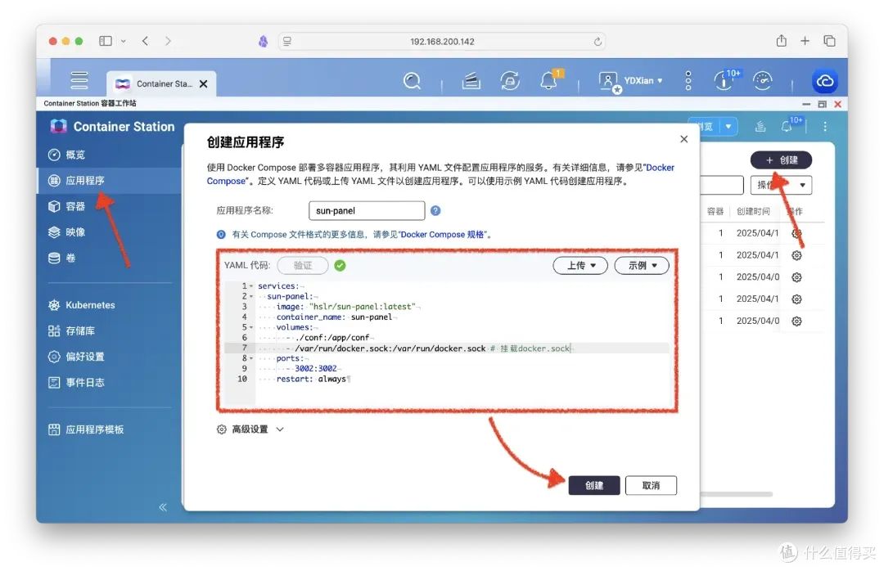The image size is (884, 571).
Task: Click the 创建 button in dialog
Action: click(594, 485)
